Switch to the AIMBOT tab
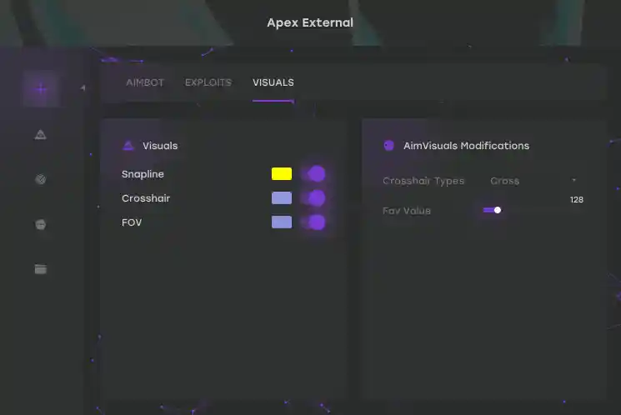Image resolution: width=621 pixels, height=415 pixels. pos(145,82)
